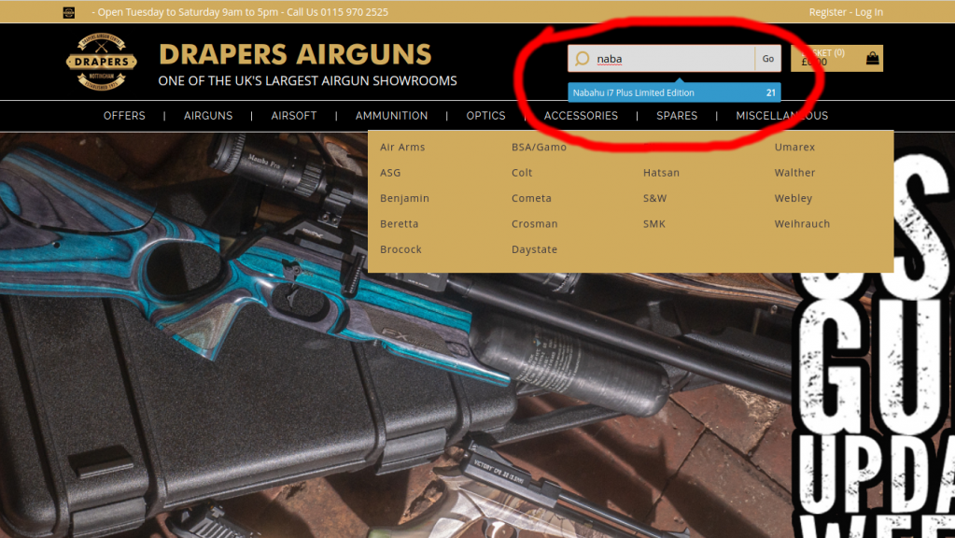This screenshot has height=538, width=955.
Task: Choose Hatsan brand
Action: [x=662, y=173]
